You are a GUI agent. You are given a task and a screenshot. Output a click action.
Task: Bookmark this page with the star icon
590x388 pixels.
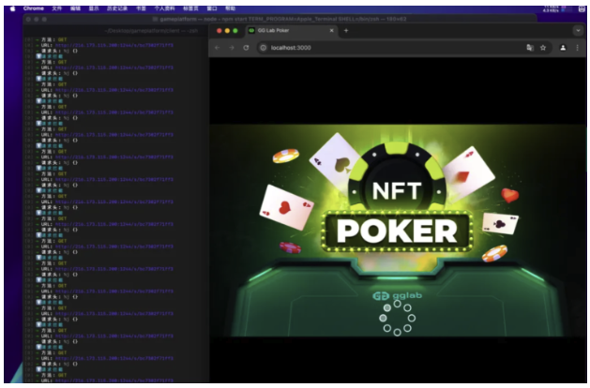[x=543, y=47]
